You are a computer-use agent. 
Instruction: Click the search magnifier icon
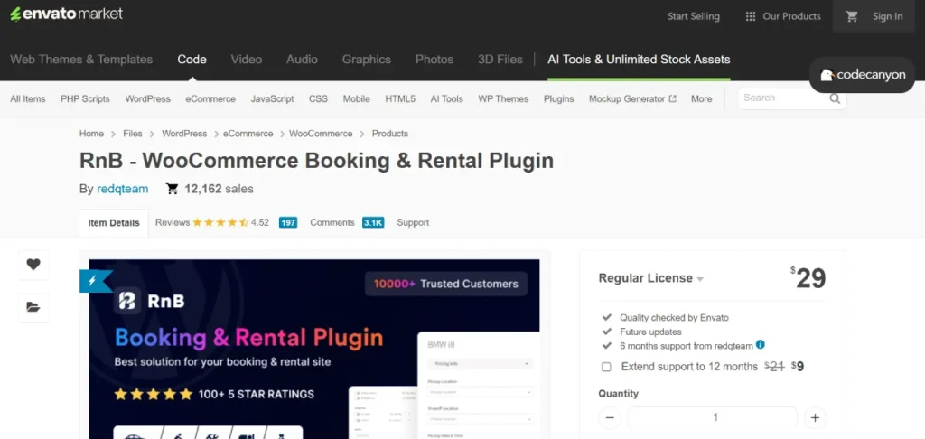[835, 98]
